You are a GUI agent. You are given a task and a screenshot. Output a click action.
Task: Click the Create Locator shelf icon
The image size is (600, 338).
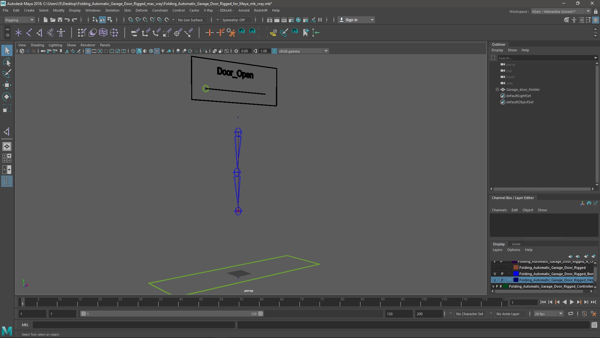click(18, 33)
